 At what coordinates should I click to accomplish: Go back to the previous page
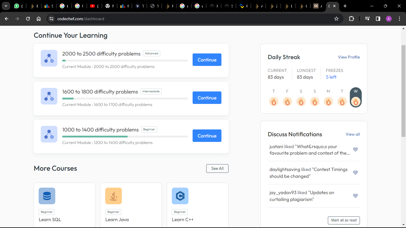click(x=7, y=19)
